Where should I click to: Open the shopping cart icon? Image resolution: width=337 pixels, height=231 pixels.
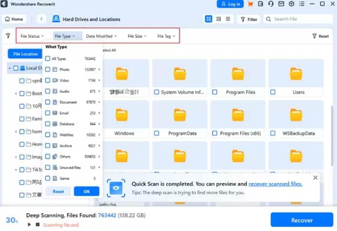pos(250,4)
